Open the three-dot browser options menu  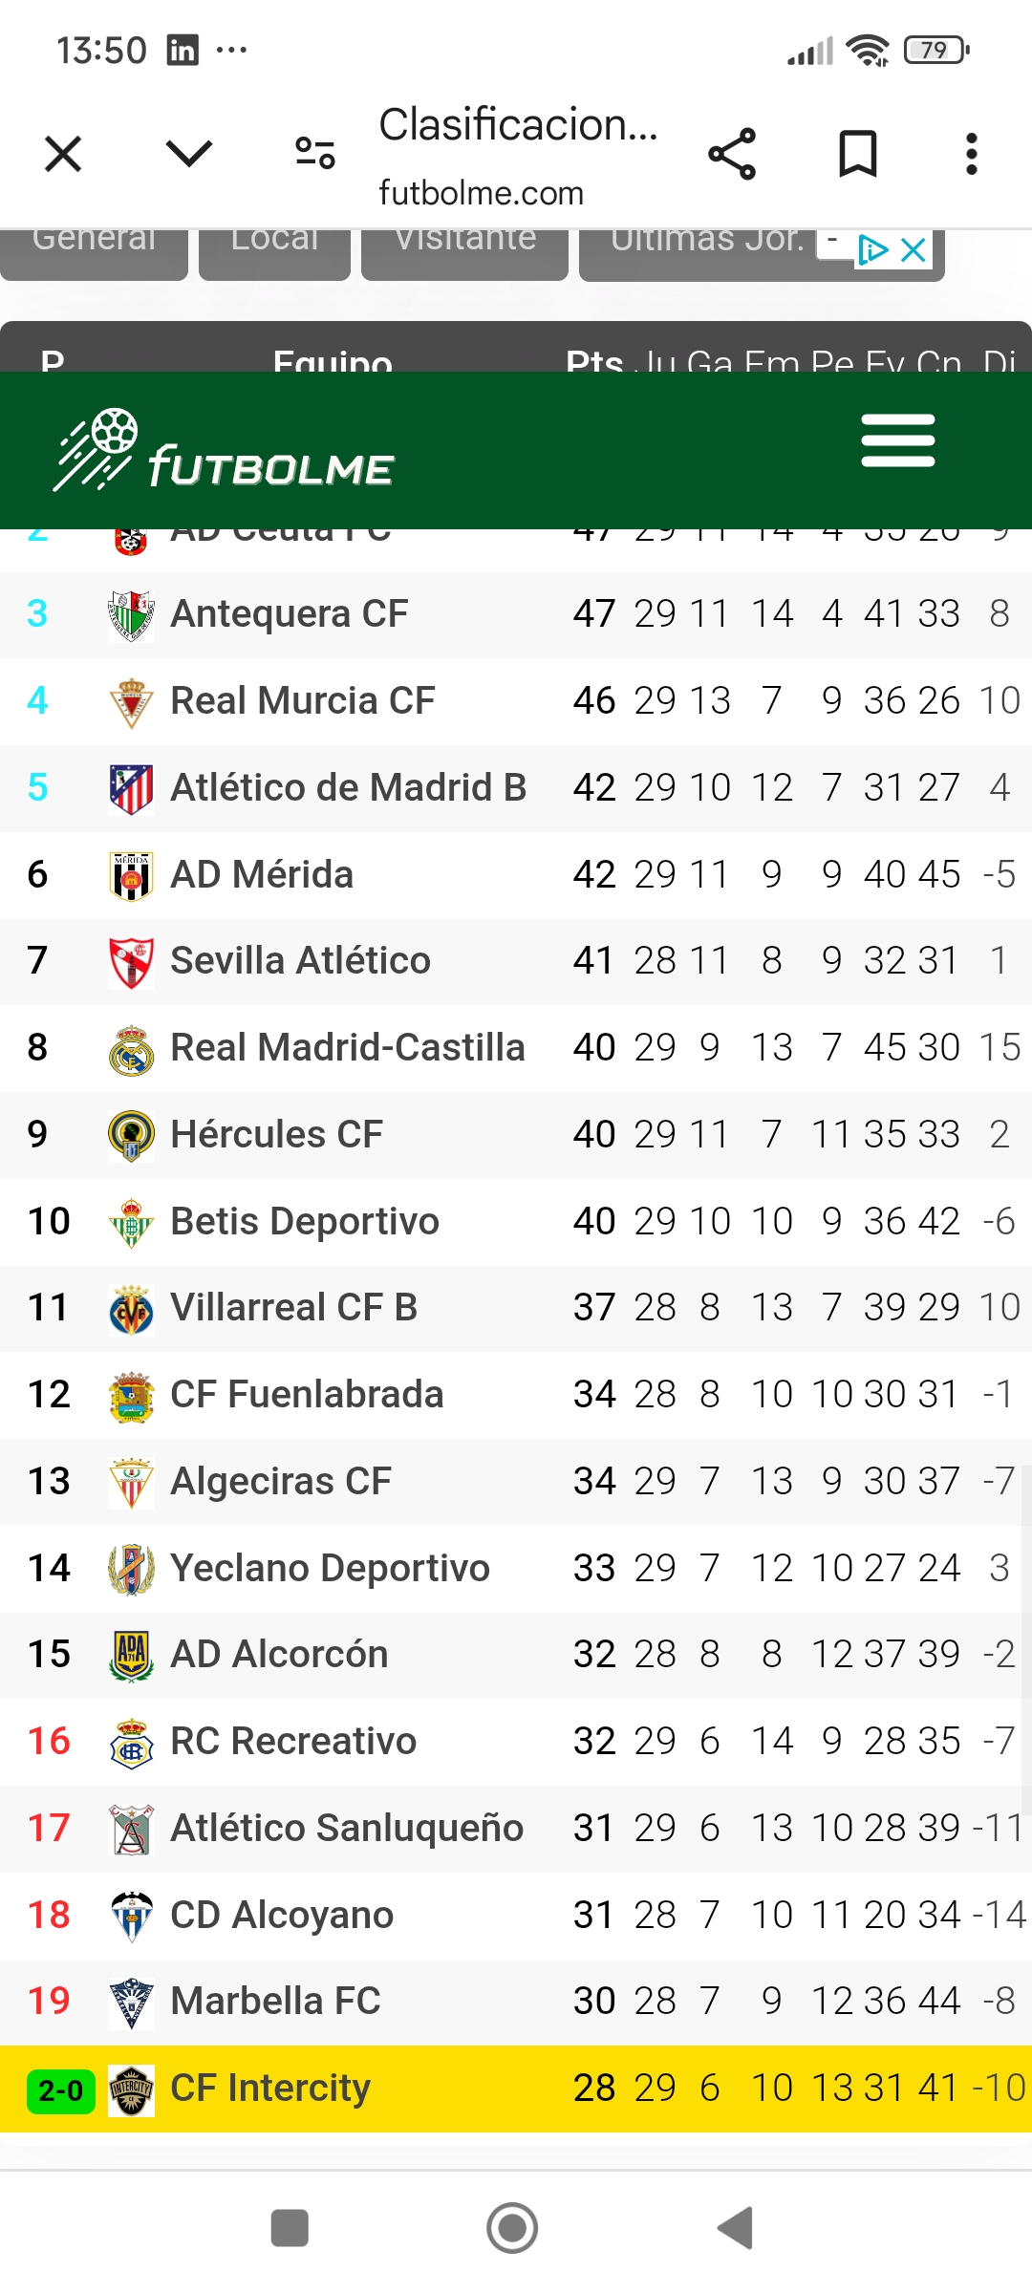click(972, 154)
